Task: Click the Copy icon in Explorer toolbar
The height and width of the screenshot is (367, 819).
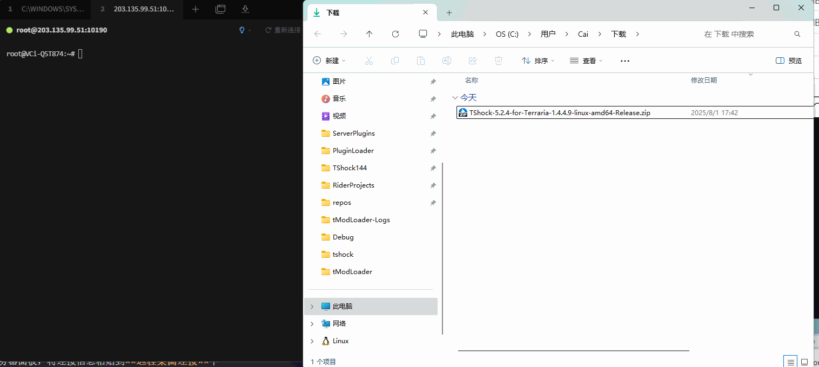Action: [395, 61]
